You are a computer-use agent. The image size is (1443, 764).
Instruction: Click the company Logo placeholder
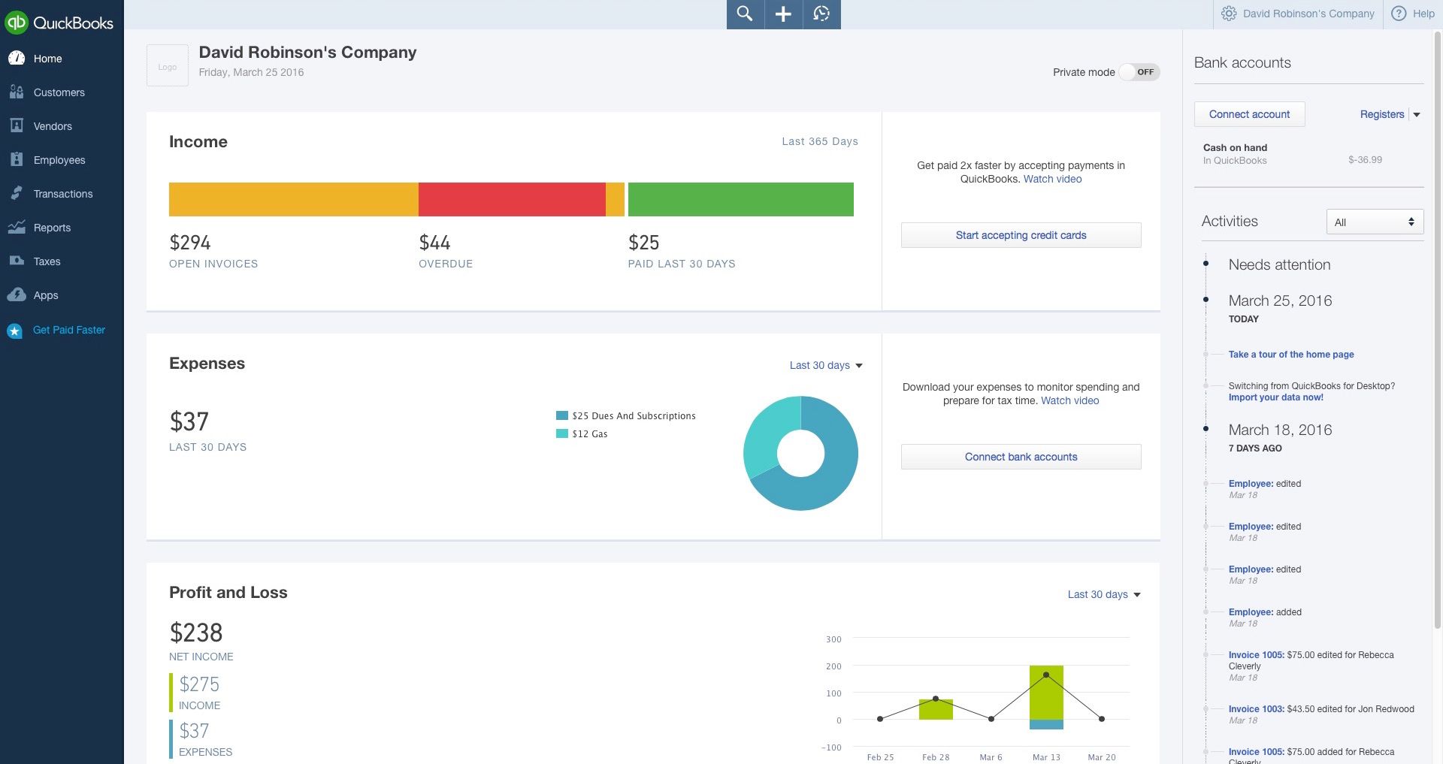pos(168,66)
